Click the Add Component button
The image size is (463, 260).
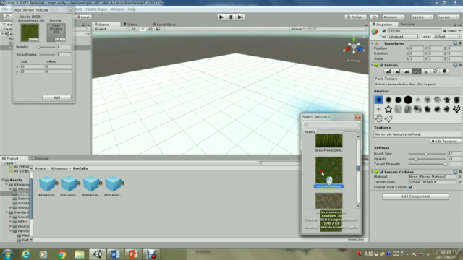pyautogui.click(x=415, y=196)
